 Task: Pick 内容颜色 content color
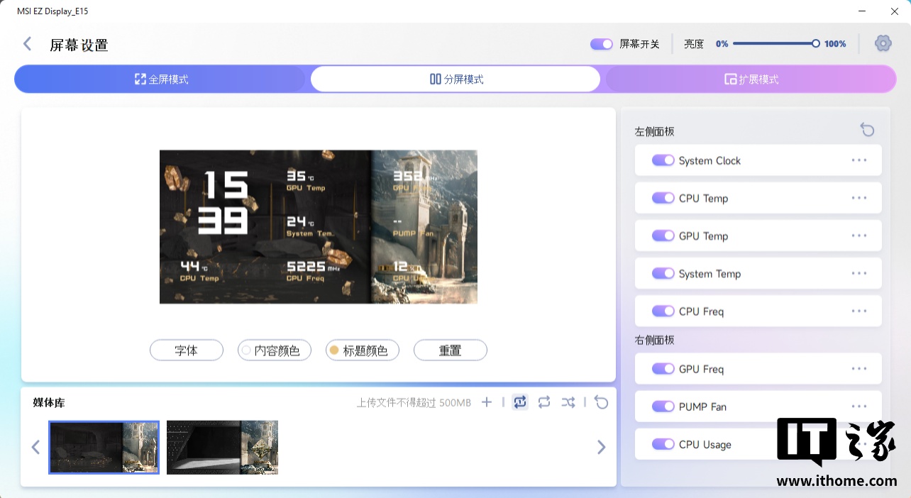click(x=275, y=350)
